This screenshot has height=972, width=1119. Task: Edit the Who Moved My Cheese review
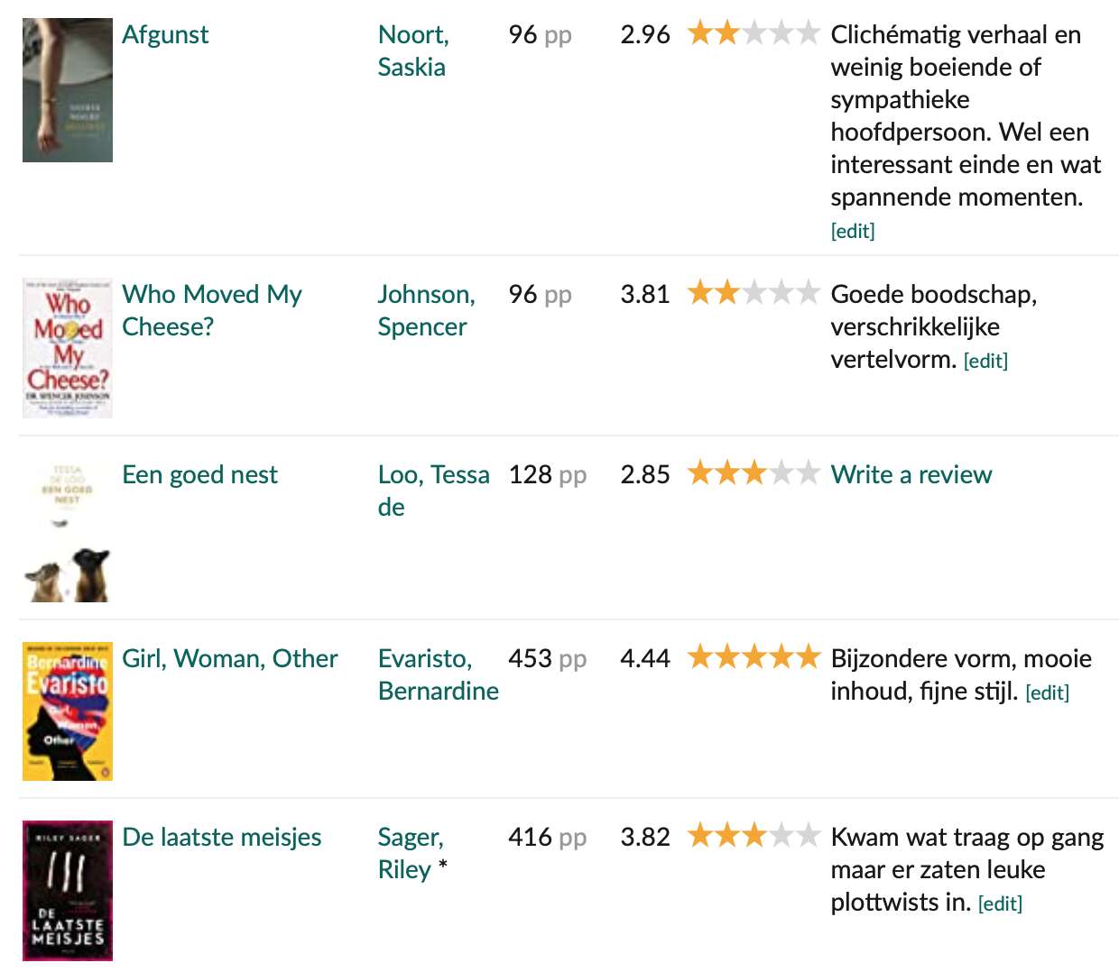click(985, 361)
